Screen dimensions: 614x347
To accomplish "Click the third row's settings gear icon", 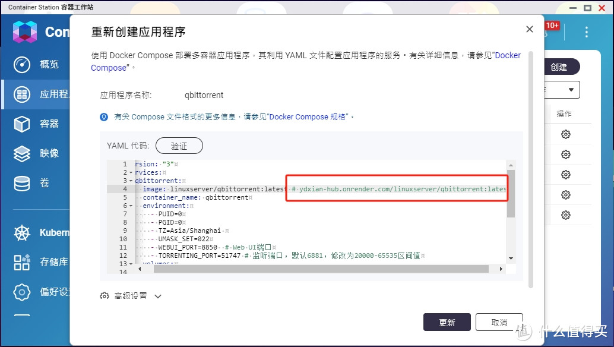I will 565,174.
